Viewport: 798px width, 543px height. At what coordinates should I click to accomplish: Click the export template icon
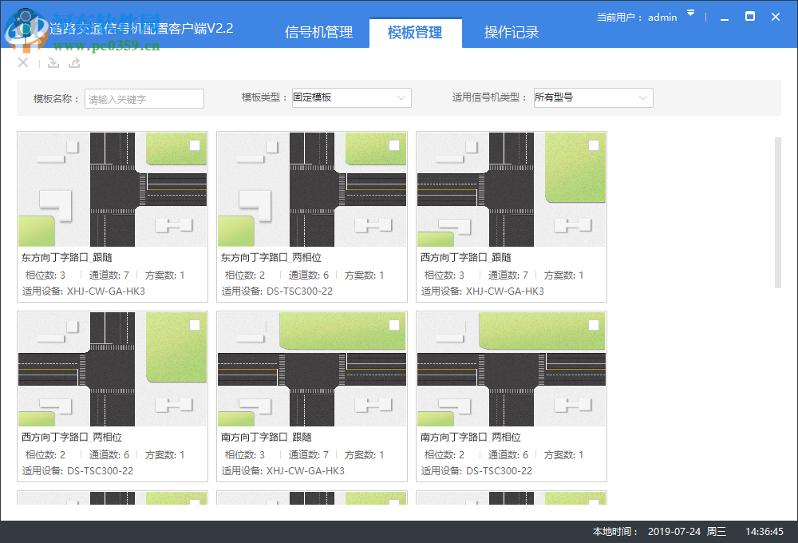tap(74, 62)
